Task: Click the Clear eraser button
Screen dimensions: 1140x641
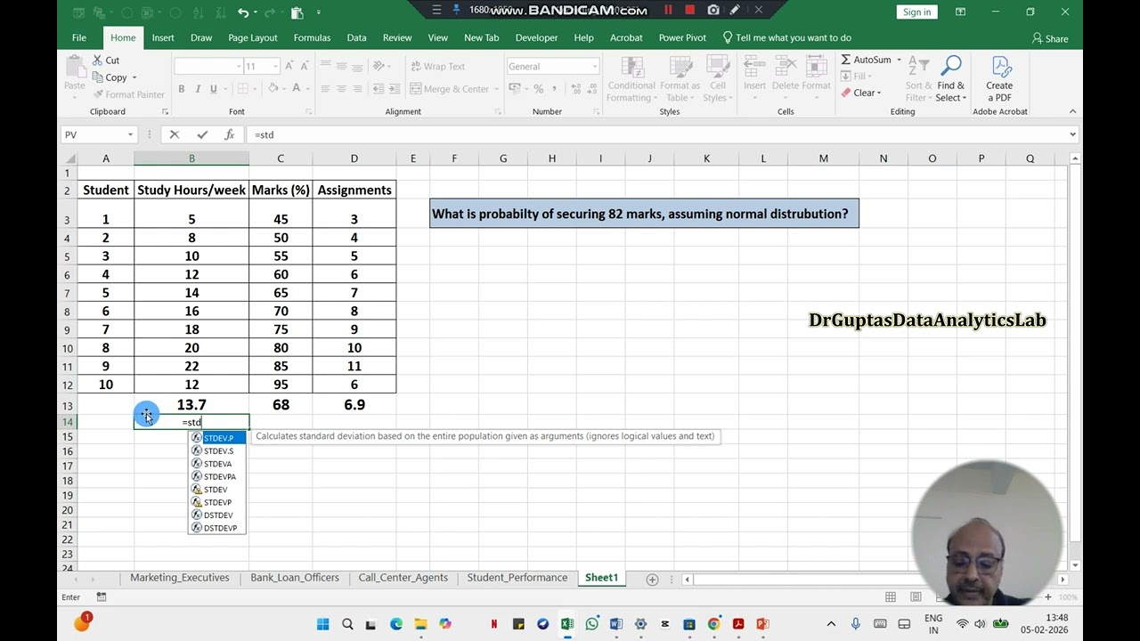Action: click(860, 93)
